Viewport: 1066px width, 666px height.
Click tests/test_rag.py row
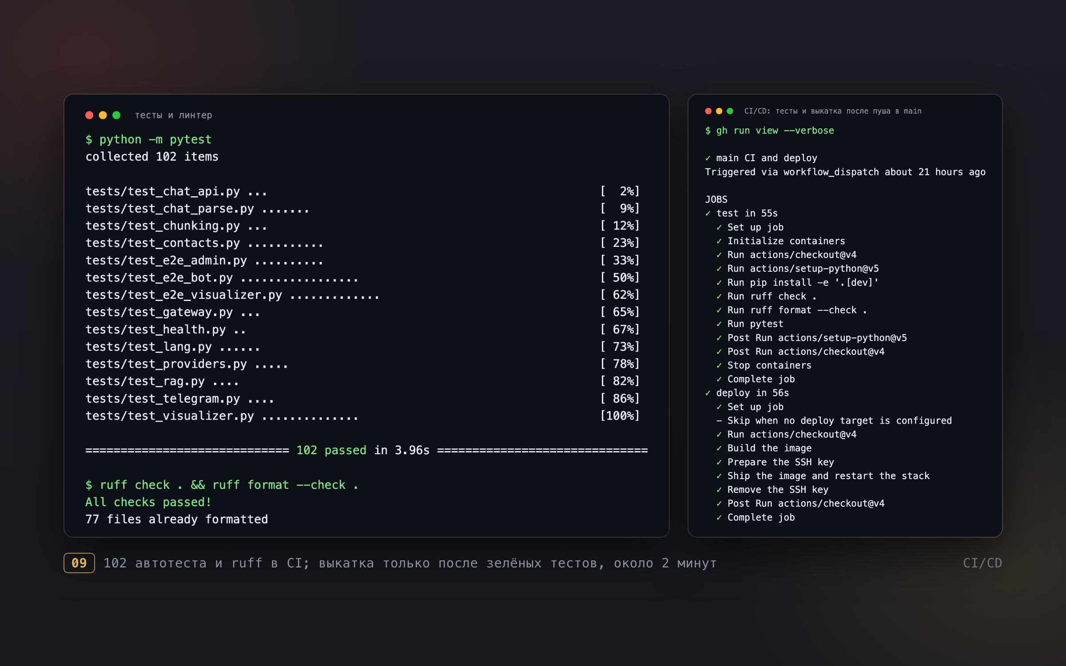coord(362,381)
